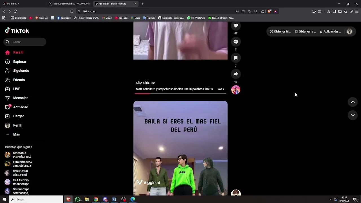
Task: Reload the TikTok page
Action: pyautogui.click(x=15, y=11)
